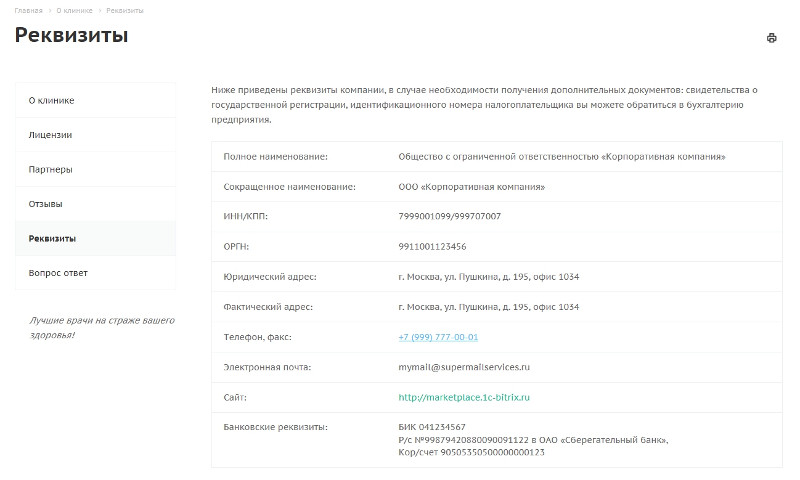Viewport: 800px width, 480px height.
Task: Open Отзывы sidebar section
Action: coord(96,204)
